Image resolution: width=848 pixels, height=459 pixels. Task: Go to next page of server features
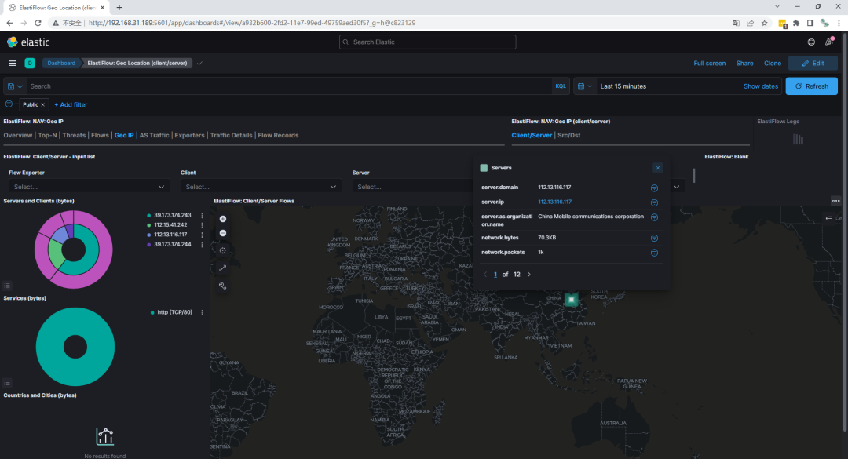pyautogui.click(x=528, y=275)
